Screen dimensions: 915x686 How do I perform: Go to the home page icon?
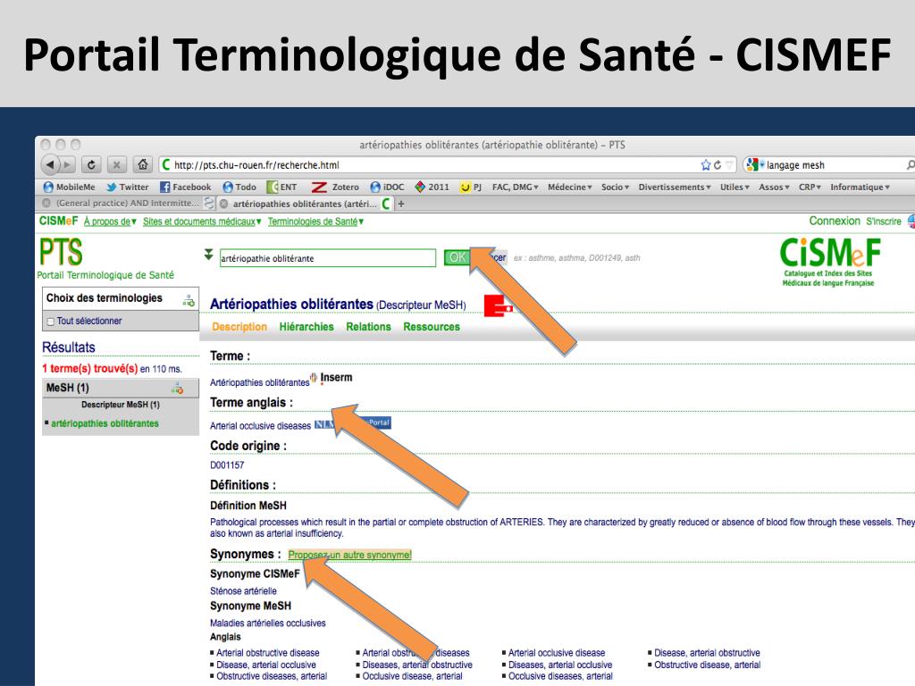pos(142,165)
